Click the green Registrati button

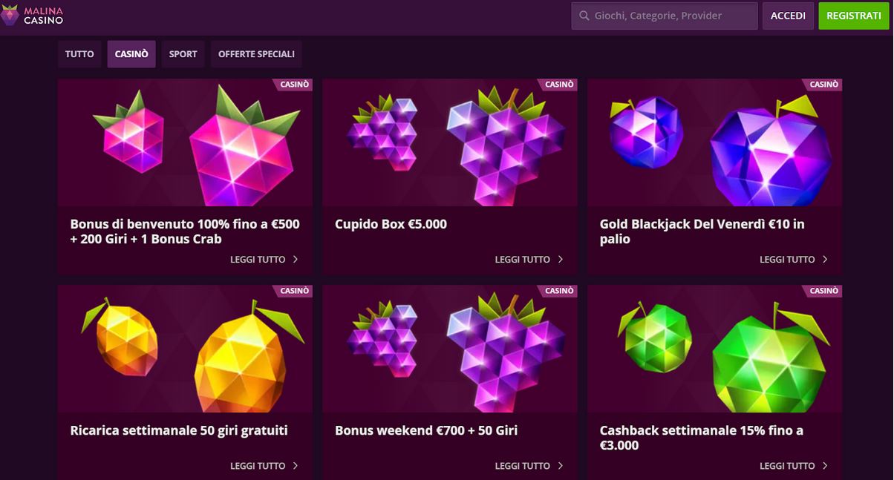pyautogui.click(x=854, y=16)
